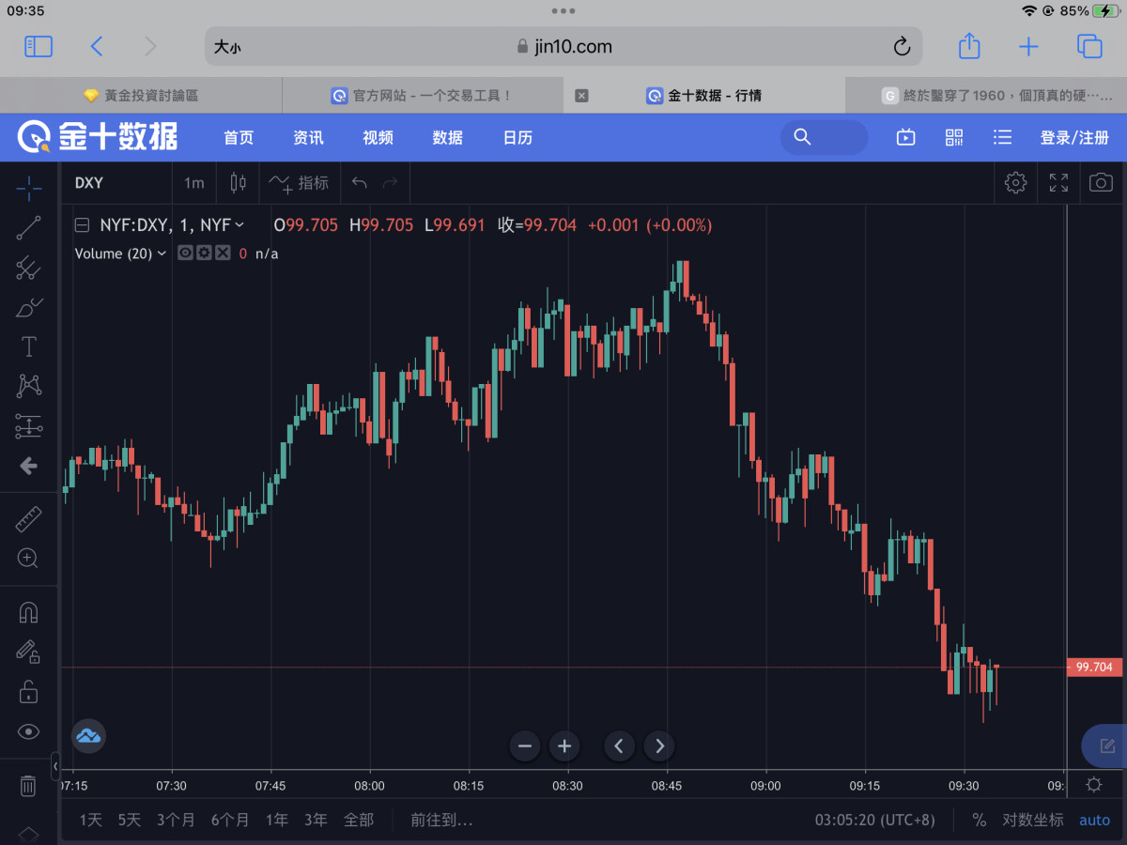The image size is (1127, 845).
Task: Select the pitchfork drawing tool
Action: click(x=29, y=268)
